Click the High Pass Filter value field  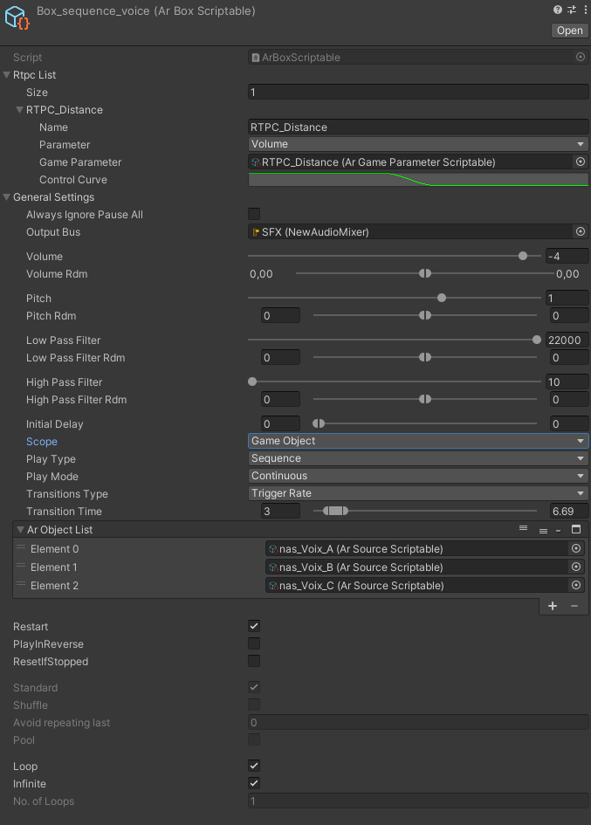coord(567,382)
